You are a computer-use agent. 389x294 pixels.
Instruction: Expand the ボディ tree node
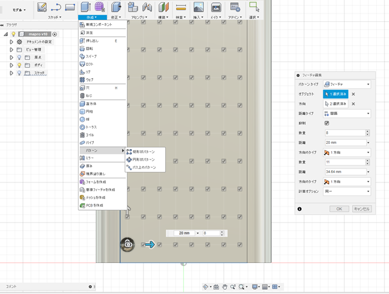tap(11, 65)
